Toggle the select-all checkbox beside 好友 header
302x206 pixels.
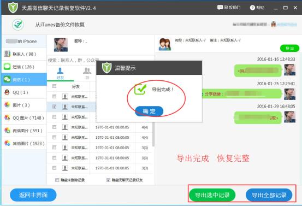pyautogui.click(x=54, y=86)
